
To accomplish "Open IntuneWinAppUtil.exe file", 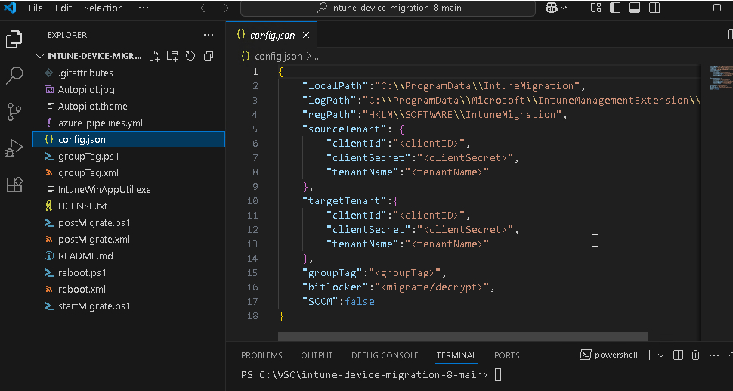I will [x=104, y=189].
